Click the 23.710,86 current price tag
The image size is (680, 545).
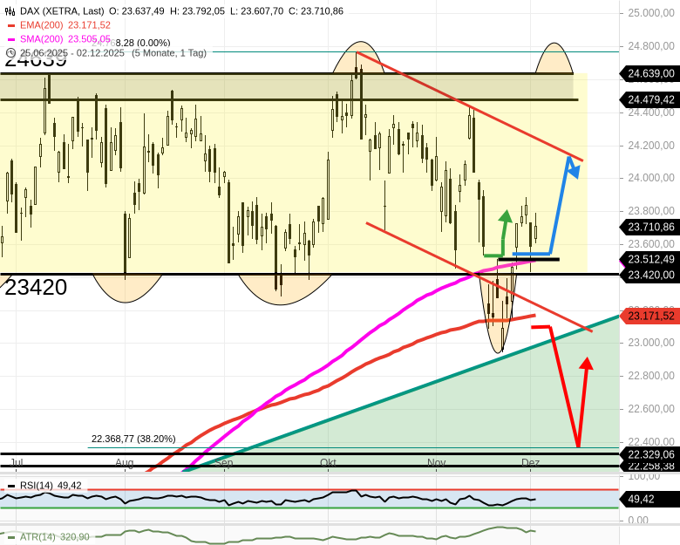(x=650, y=227)
